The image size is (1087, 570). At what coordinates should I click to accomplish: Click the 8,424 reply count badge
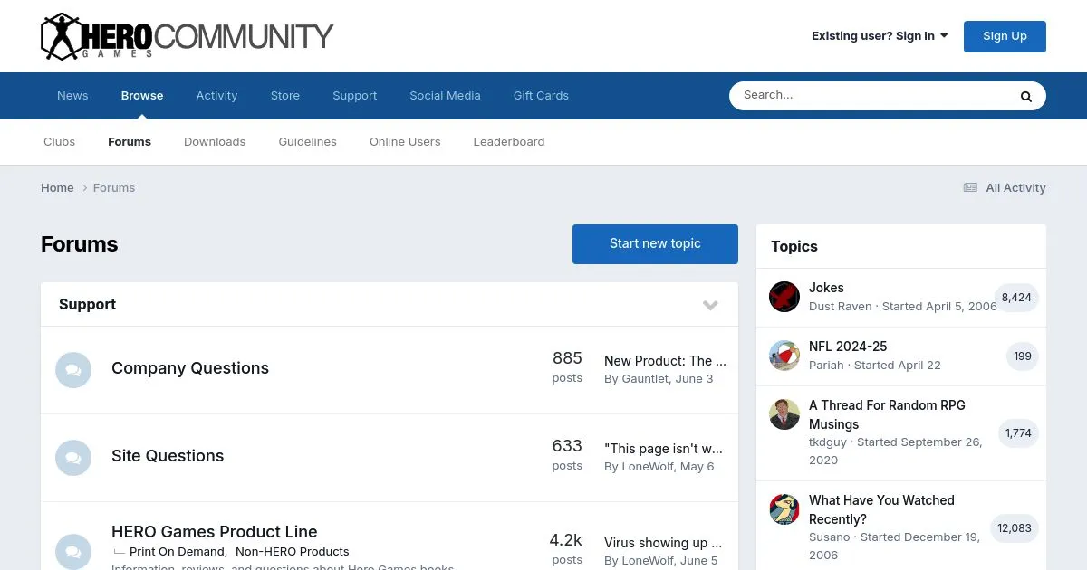1016,297
